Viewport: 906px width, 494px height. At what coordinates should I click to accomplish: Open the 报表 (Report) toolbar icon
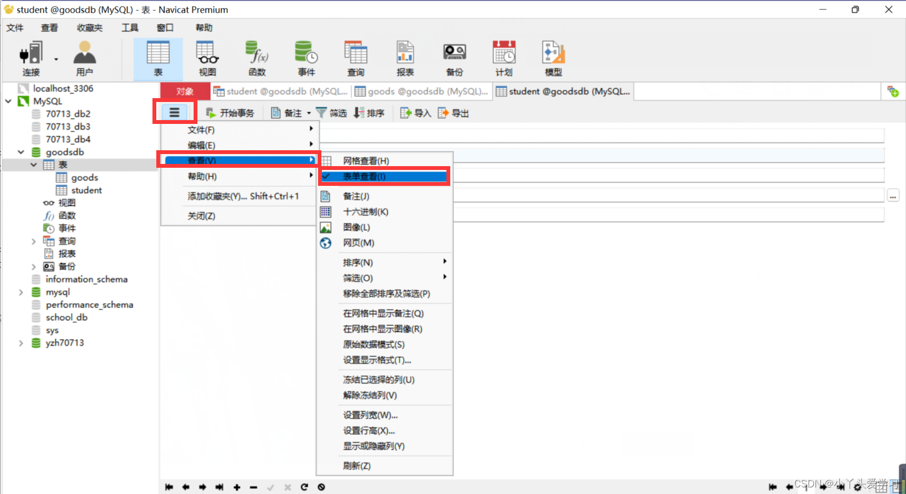pos(405,59)
